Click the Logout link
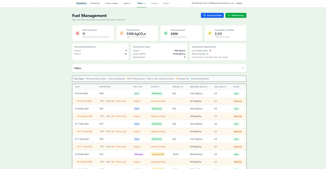The width and height of the screenshot is (326, 169). click(x=239, y=3)
